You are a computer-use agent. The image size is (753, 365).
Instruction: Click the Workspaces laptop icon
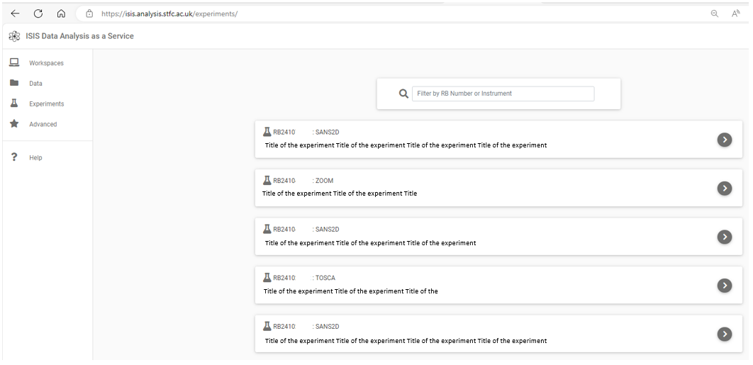click(14, 62)
